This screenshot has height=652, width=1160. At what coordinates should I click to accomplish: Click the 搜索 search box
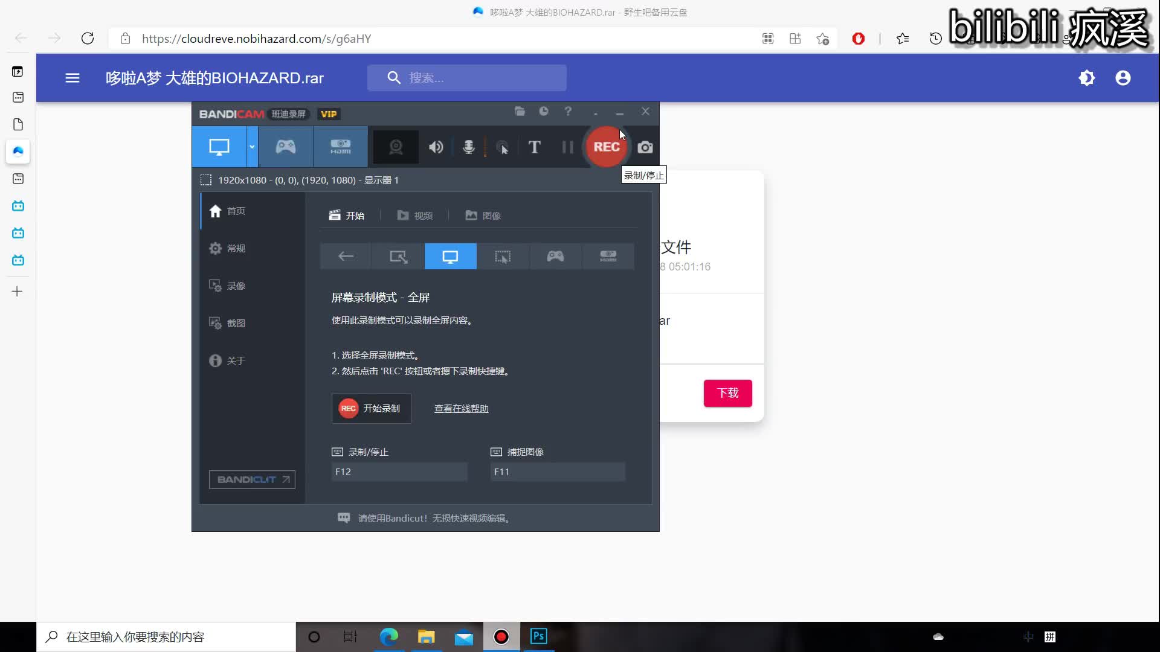click(466, 78)
